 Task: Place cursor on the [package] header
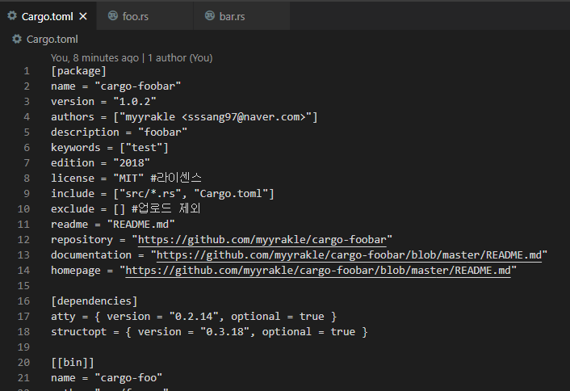tap(78, 71)
